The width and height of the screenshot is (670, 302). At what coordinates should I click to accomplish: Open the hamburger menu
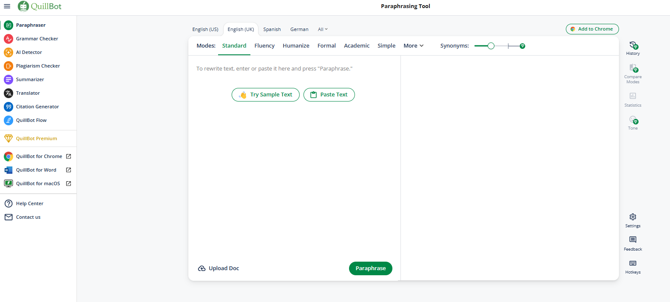point(7,6)
